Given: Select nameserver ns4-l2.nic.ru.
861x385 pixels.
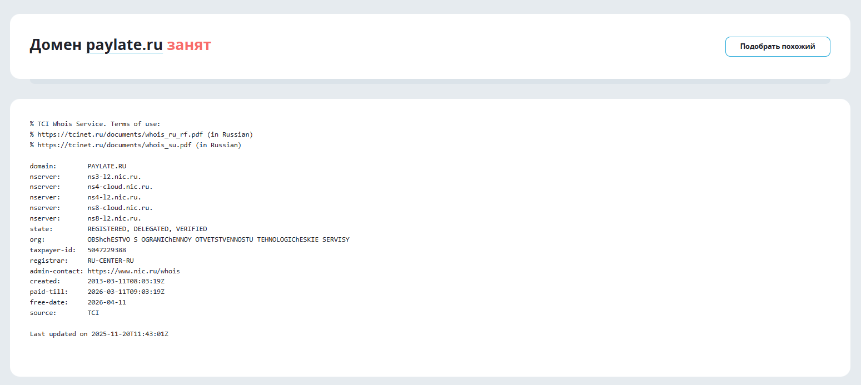Looking at the screenshot, I should tap(115, 198).
